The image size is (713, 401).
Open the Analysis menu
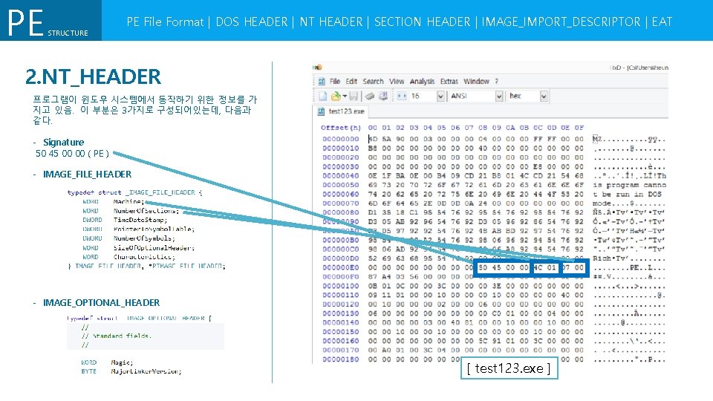[422, 82]
